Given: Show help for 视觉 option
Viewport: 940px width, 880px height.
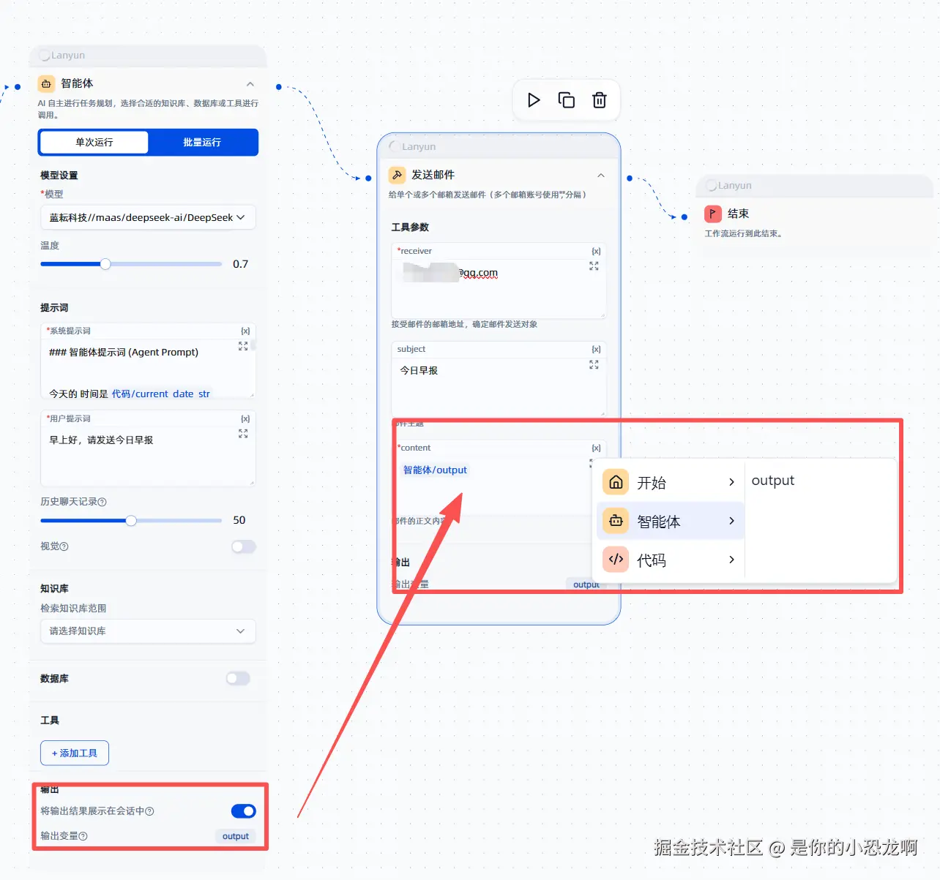Looking at the screenshot, I should tap(64, 546).
